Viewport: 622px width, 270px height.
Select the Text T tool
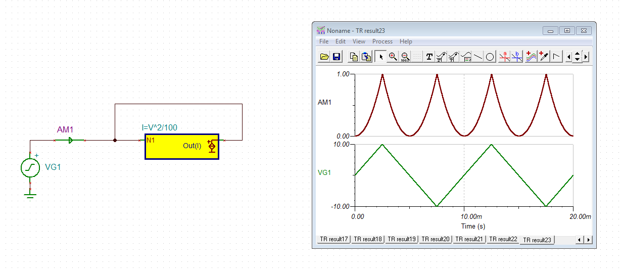click(x=429, y=57)
